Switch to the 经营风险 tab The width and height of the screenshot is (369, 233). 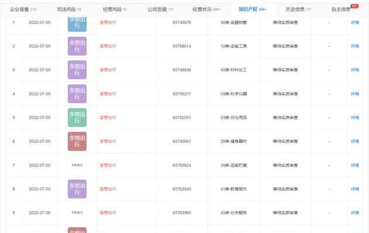(115, 9)
